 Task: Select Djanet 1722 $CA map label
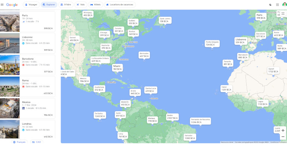click(x=273, y=71)
